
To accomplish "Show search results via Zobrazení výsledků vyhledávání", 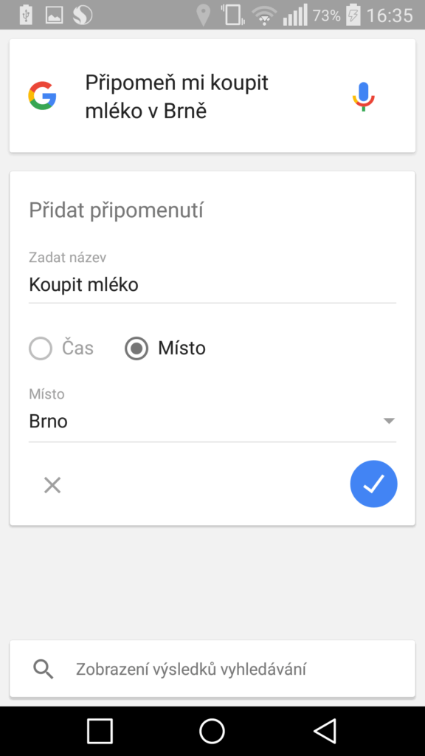I will pyautogui.click(x=191, y=669).
